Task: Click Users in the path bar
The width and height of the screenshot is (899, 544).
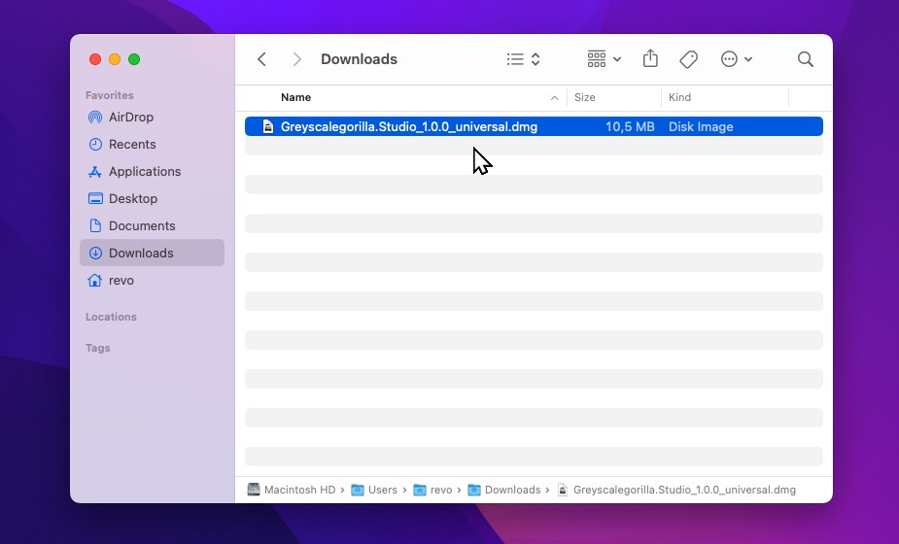Action: [x=382, y=491]
